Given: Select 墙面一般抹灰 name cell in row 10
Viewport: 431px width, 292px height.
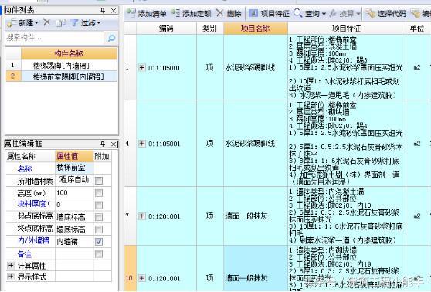Looking at the screenshot, I should pos(256,268).
